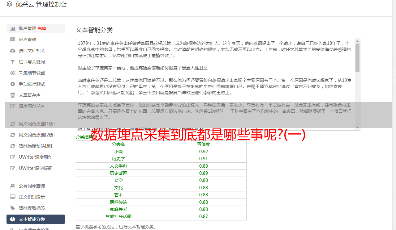This screenshot has height=230, width=396.
Task: Click the monitor icon for 正文识别演示
Action: pos(13,197)
